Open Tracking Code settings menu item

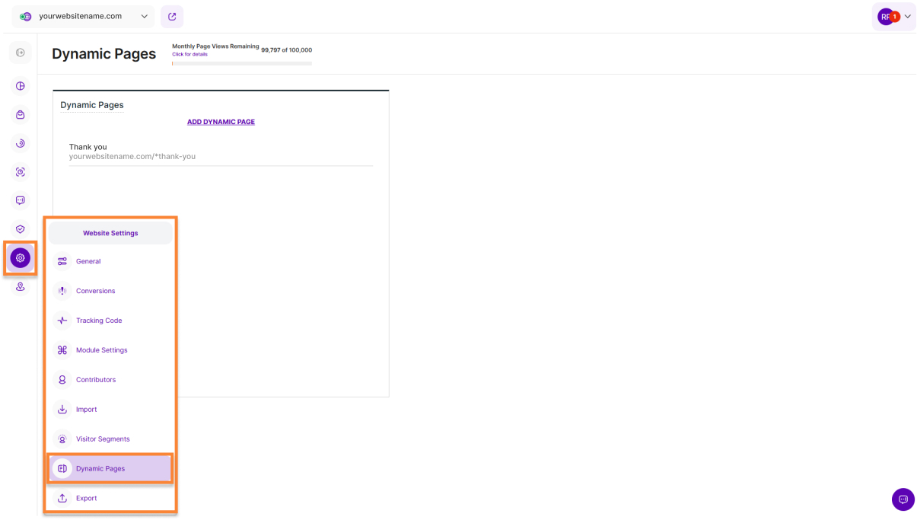(x=99, y=321)
